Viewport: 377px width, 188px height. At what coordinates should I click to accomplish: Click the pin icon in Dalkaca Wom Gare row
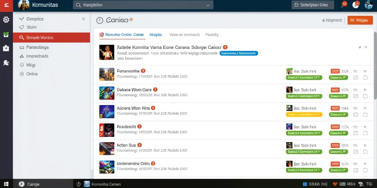pos(365,90)
